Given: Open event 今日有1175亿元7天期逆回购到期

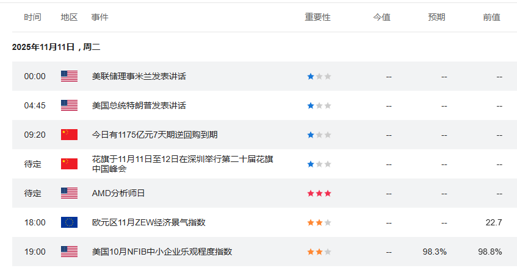Looking at the screenshot, I should (154, 135).
